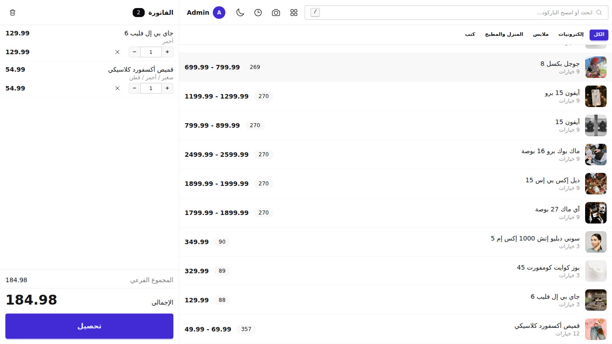Select product name آيفون 15 برو

coord(562,93)
